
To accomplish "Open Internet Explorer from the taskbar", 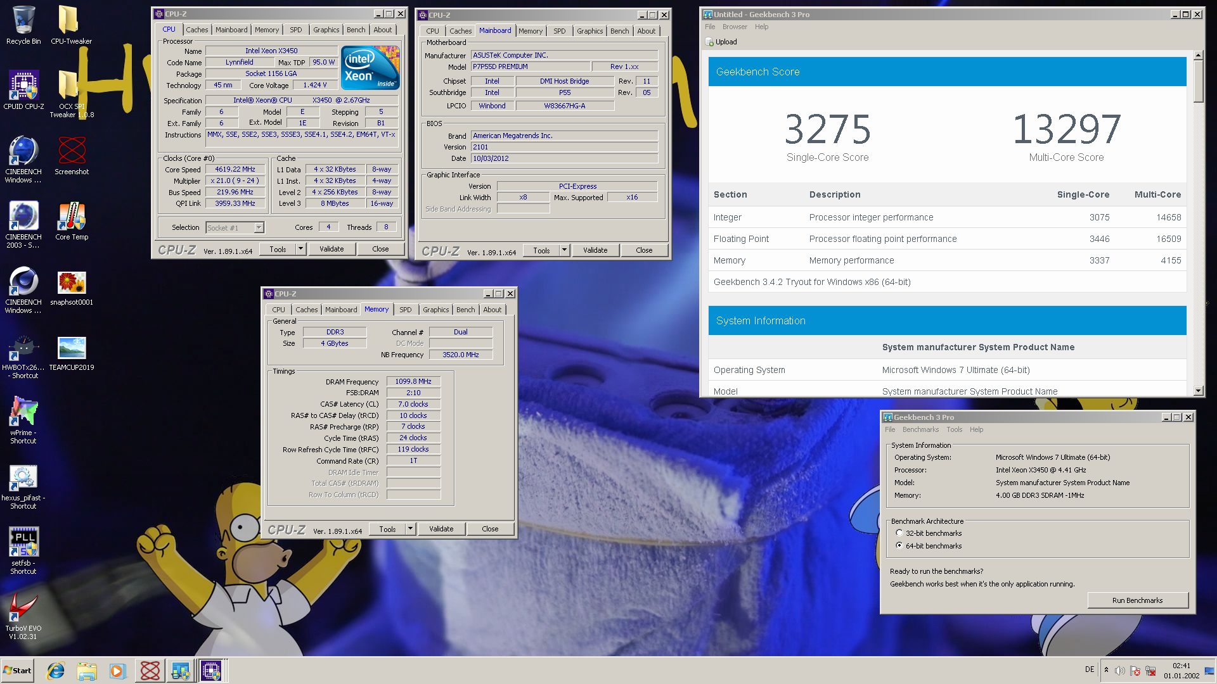I will [56, 671].
